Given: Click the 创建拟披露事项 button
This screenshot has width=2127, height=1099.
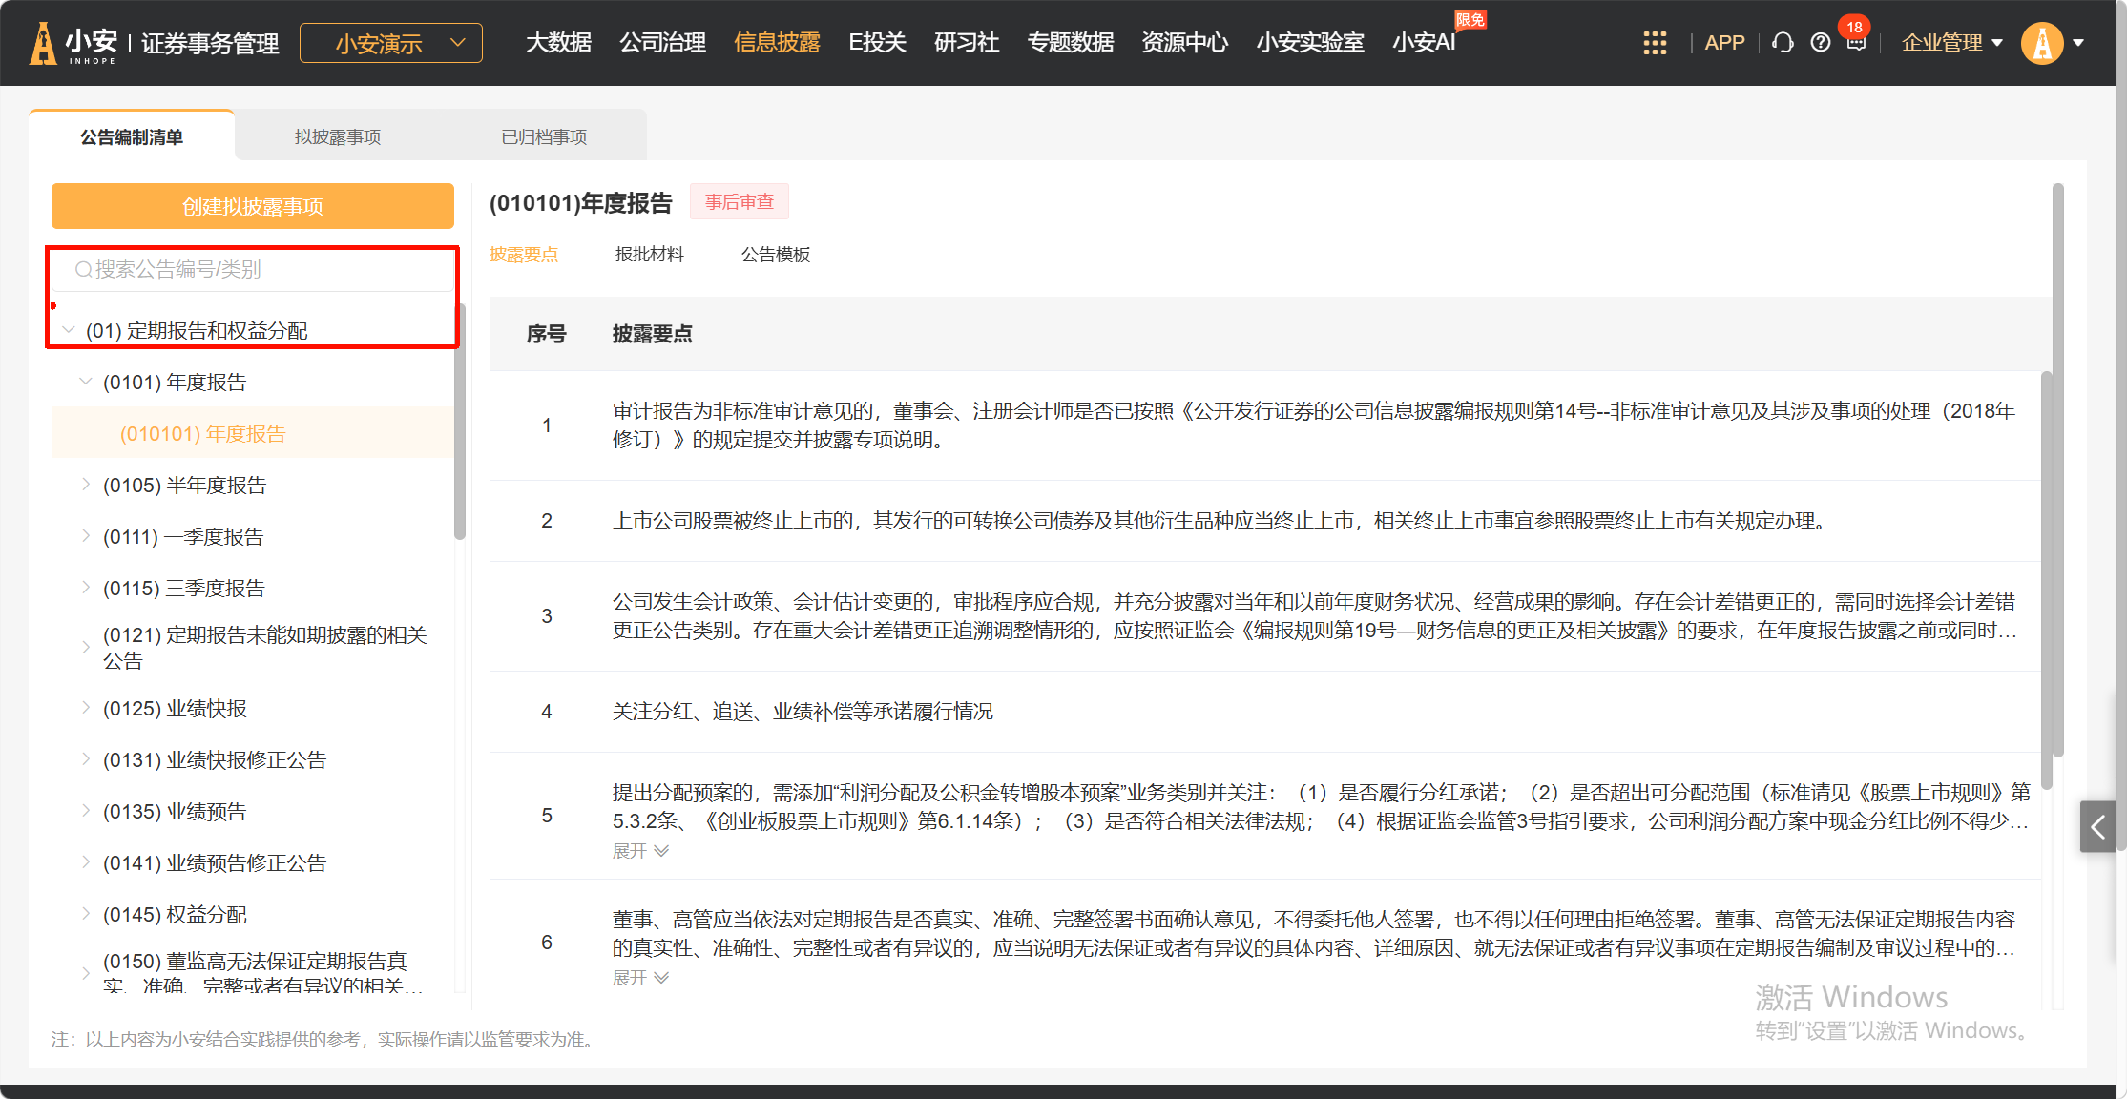Looking at the screenshot, I should [252, 206].
